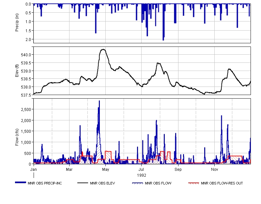Click the red hatched reservoir outflow legend swatch
Screen dimensions: 261x204
(193, 183)
